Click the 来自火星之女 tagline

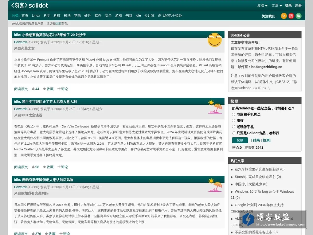point(24,48)
